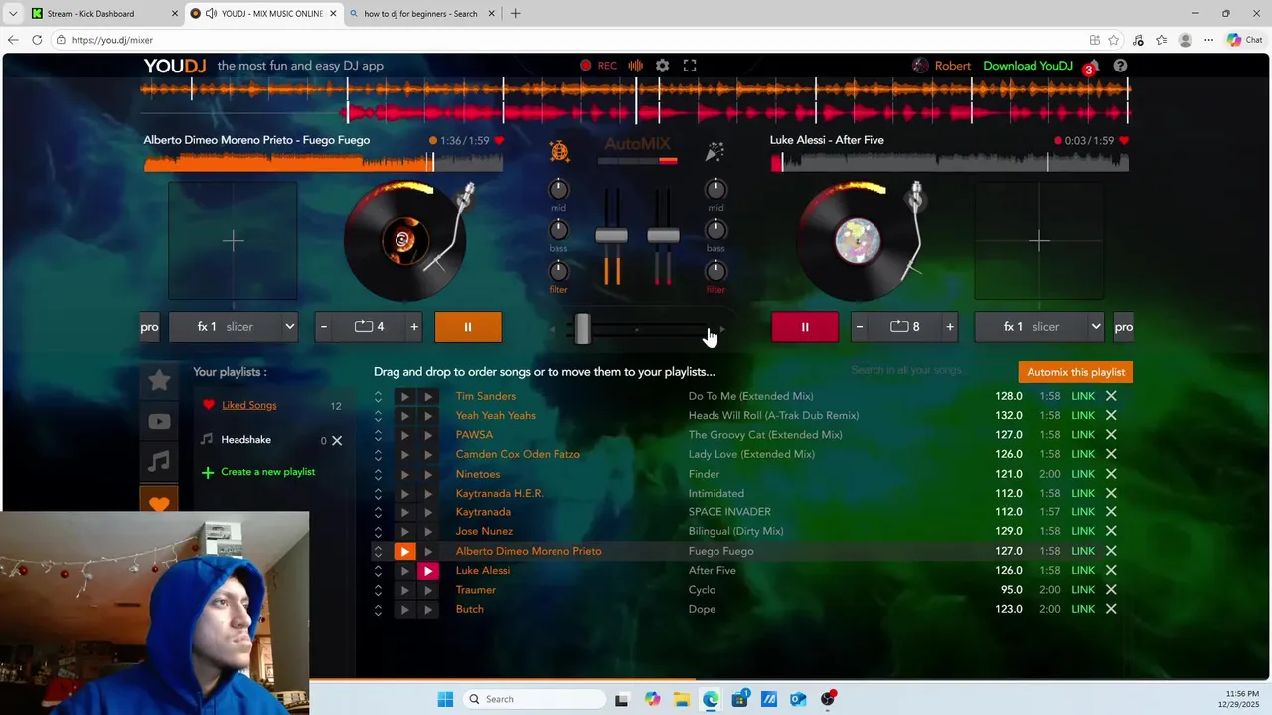
Task: Open LINK for Camden Cox track
Action: 1083,454
